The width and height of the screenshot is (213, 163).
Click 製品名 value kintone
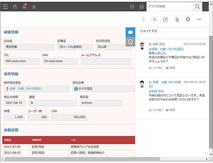[101, 103]
